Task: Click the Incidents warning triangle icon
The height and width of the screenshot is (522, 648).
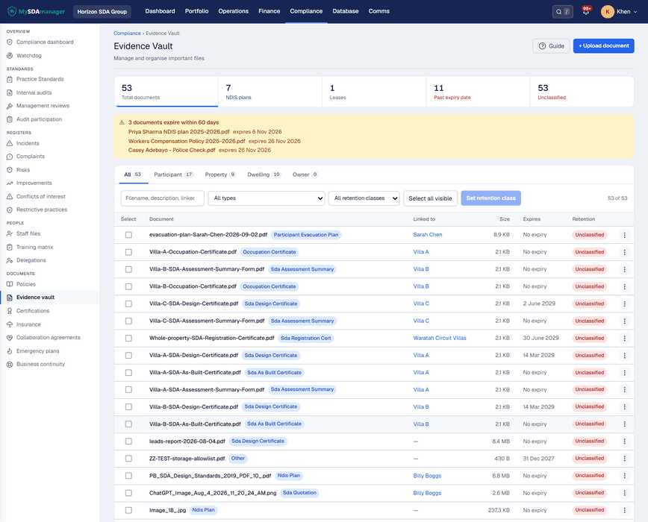Action: coord(10,143)
